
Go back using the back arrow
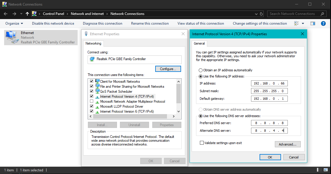tap(6, 14)
